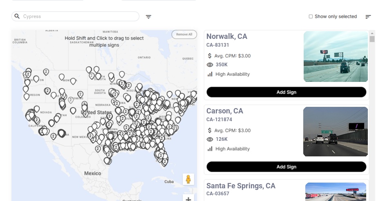Click the Norwalk 350K impressions eye icon
Image resolution: width=376 pixels, height=201 pixels.
[210, 65]
